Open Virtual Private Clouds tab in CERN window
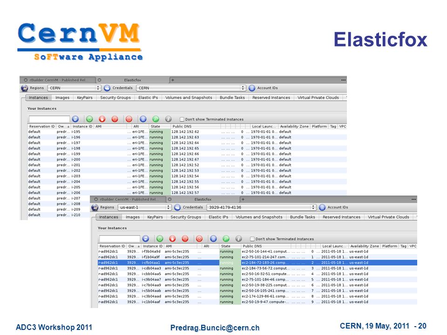This screenshot has width=447, height=335. pyautogui.click(x=318, y=97)
